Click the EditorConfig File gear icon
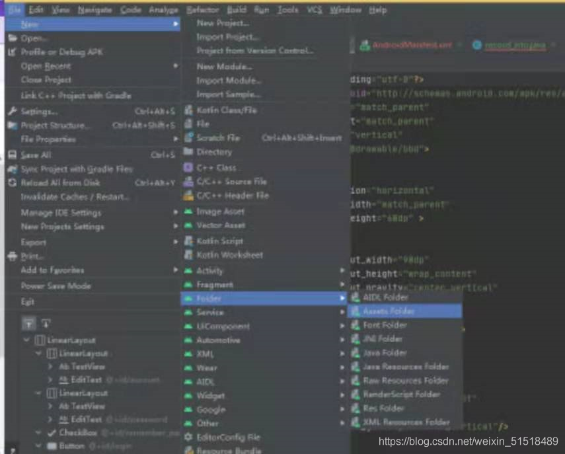This screenshot has height=454, width=565. click(x=188, y=437)
